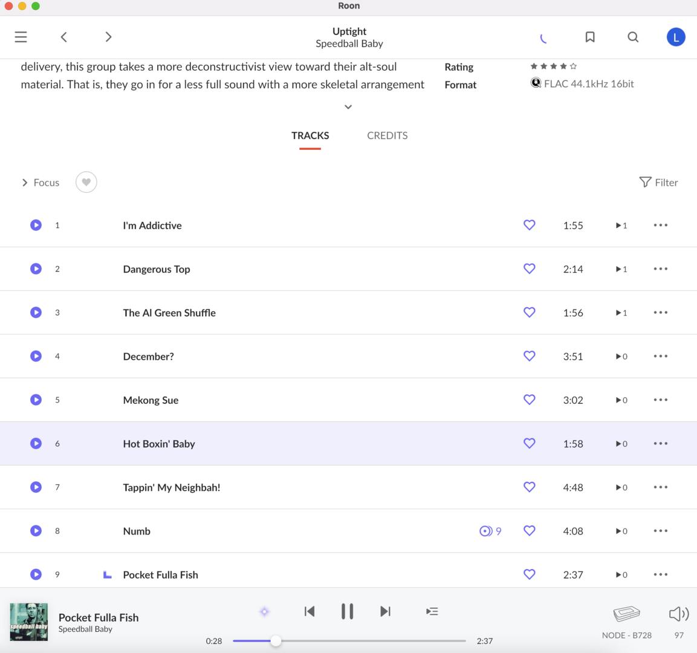Open more options for The Al Green Shuffle
The height and width of the screenshot is (653, 697).
(661, 312)
